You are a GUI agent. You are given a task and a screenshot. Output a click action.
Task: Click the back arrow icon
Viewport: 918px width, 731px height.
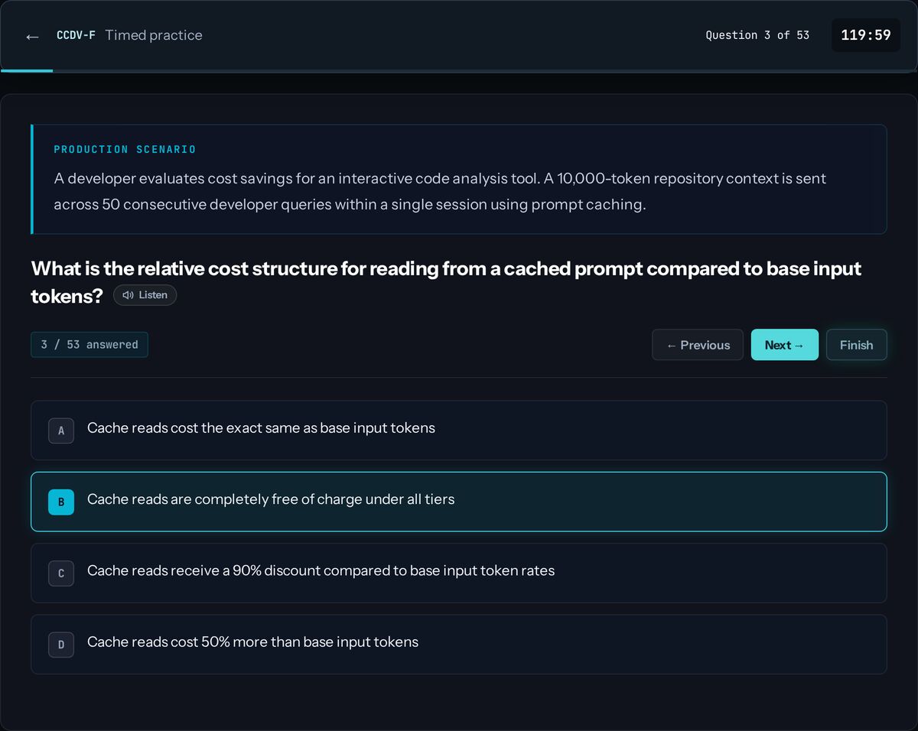click(x=32, y=36)
